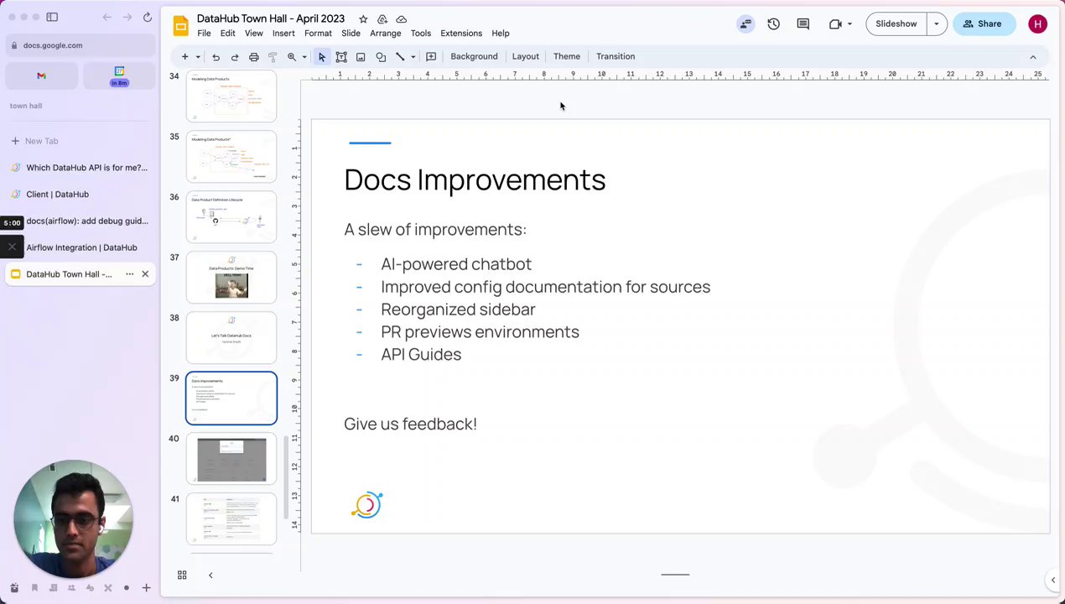Click the insert shape icon
This screenshot has height=604, width=1065.
click(381, 57)
